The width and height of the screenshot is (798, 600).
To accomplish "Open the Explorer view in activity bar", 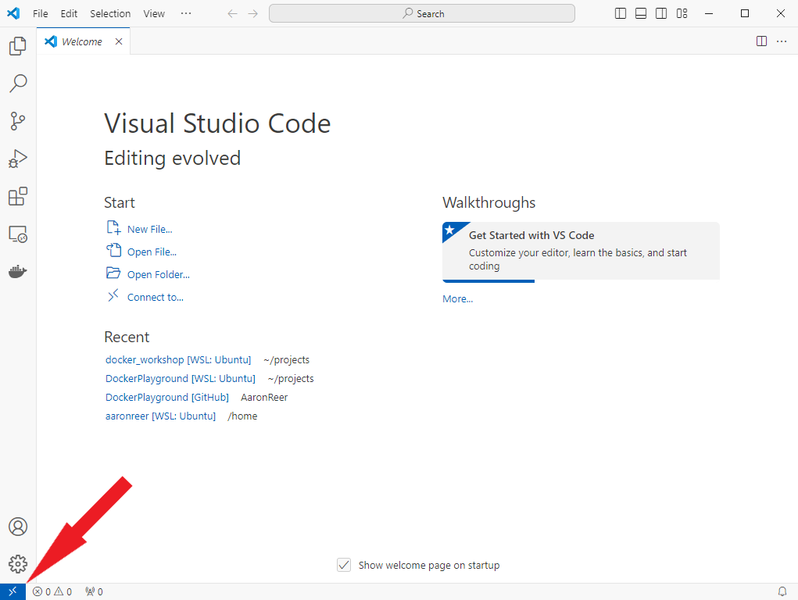I will (x=17, y=46).
